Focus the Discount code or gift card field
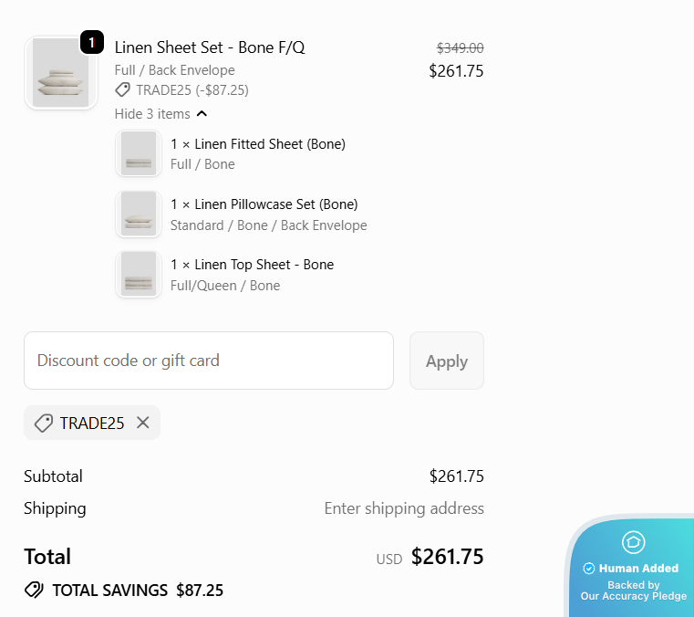 pyautogui.click(x=209, y=361)
